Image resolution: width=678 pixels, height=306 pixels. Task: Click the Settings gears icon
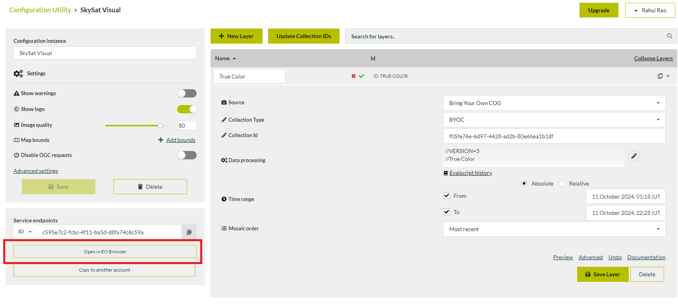click(18, 73)
